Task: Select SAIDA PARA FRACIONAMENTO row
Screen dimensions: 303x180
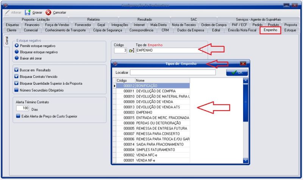Action: pyautogui.click(x=153, y=144)
